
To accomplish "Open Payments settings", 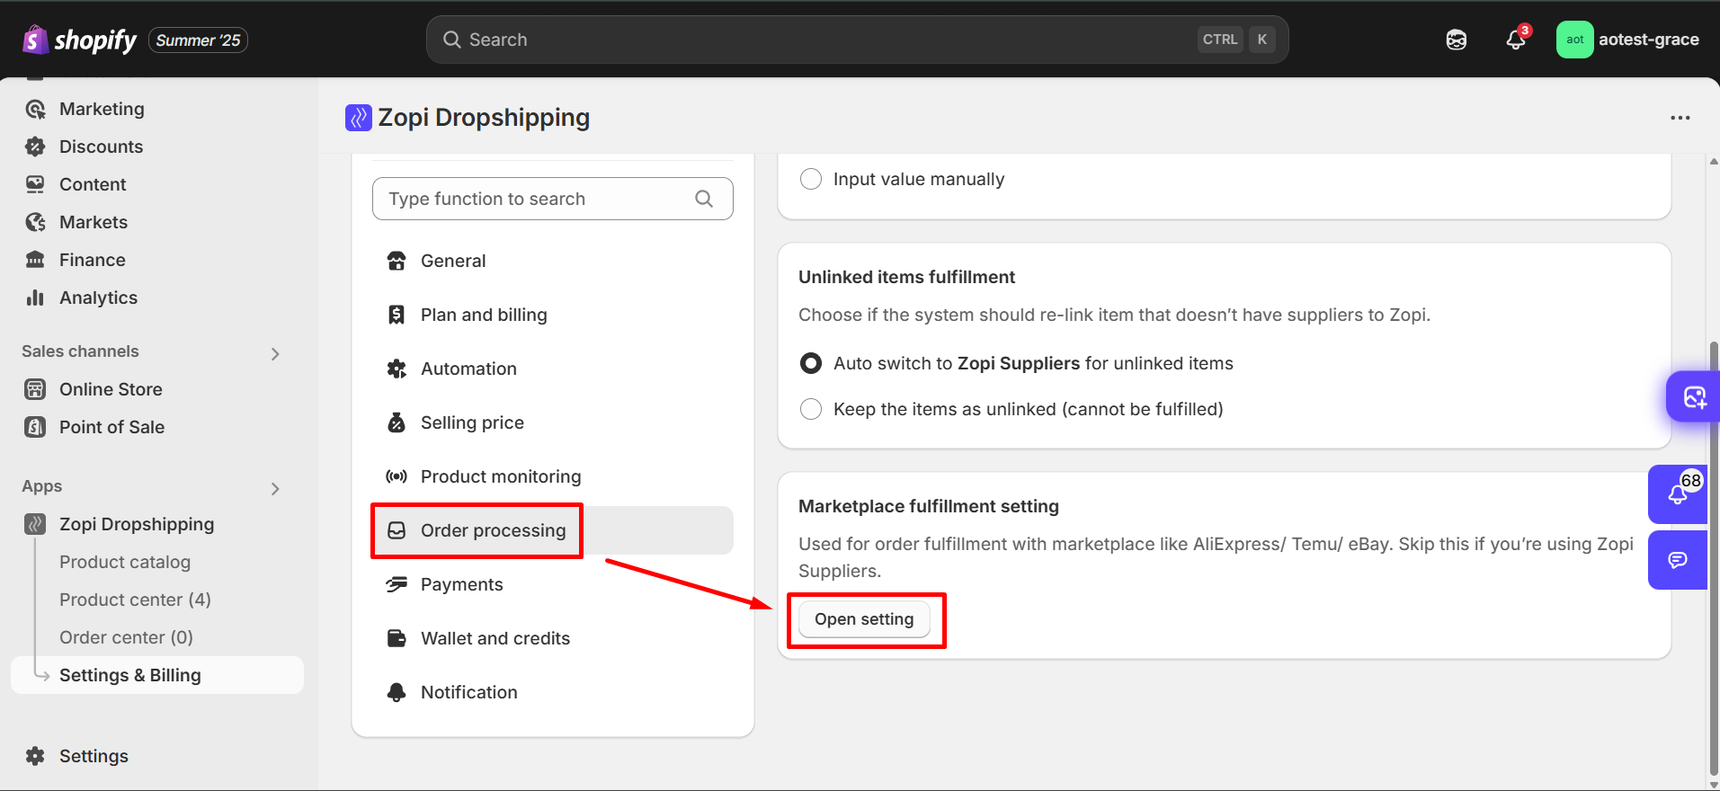I will [x=552, y=584].
